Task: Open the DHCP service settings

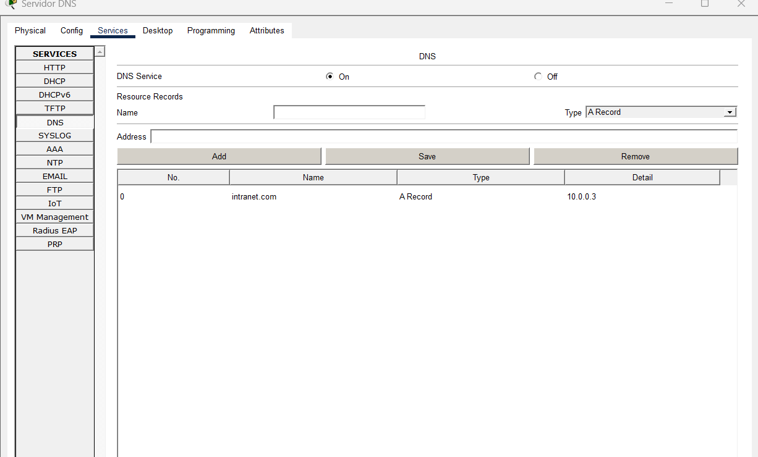Action: (54, 81)
